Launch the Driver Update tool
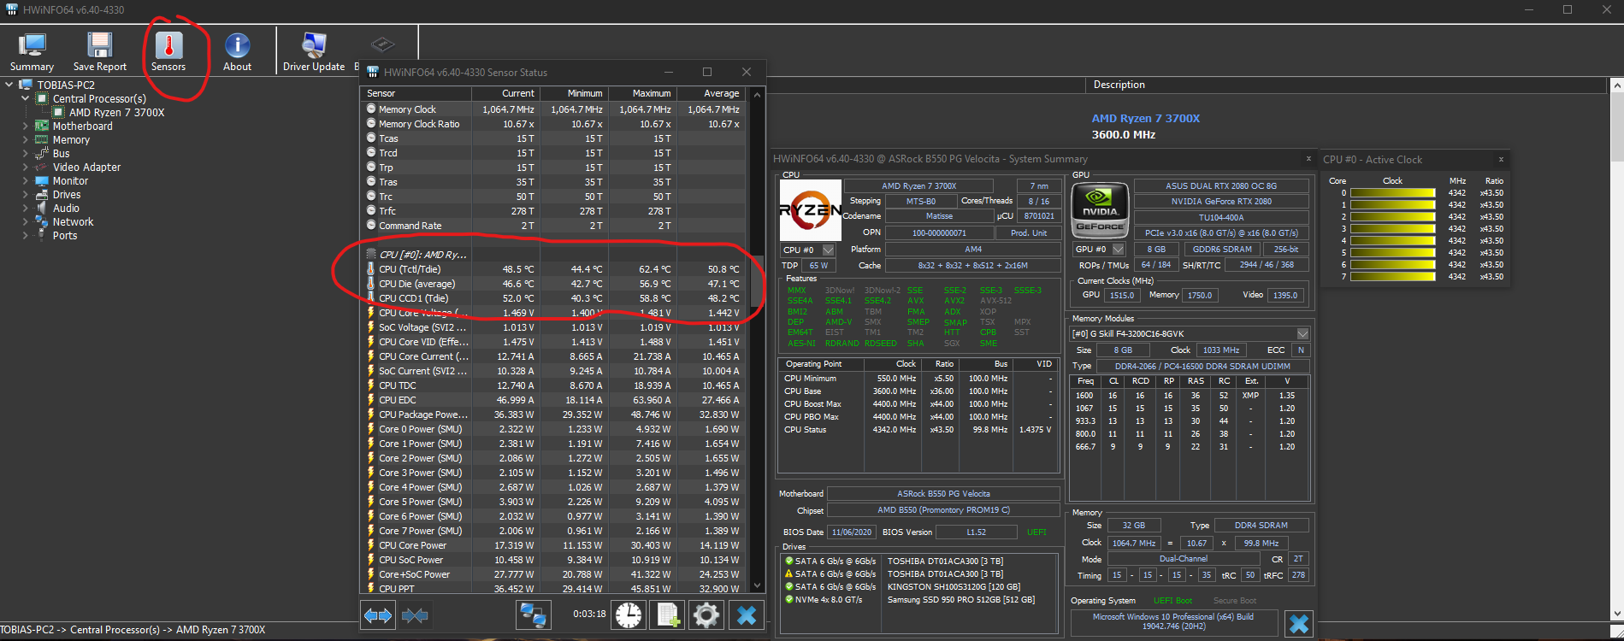Image resolution: width=1624 pixels, height=641 pixels. pyautogui.click(x=314, y=52)
